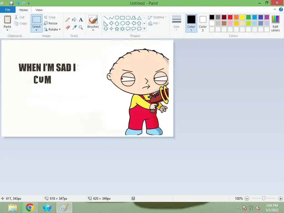Viewport: 284px width, 213px height.
Task: Choose the Cloud callout shape
Action: tap(139, 29)
